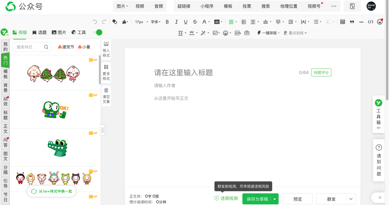Open the 图片 insert menu

[122, 6]
